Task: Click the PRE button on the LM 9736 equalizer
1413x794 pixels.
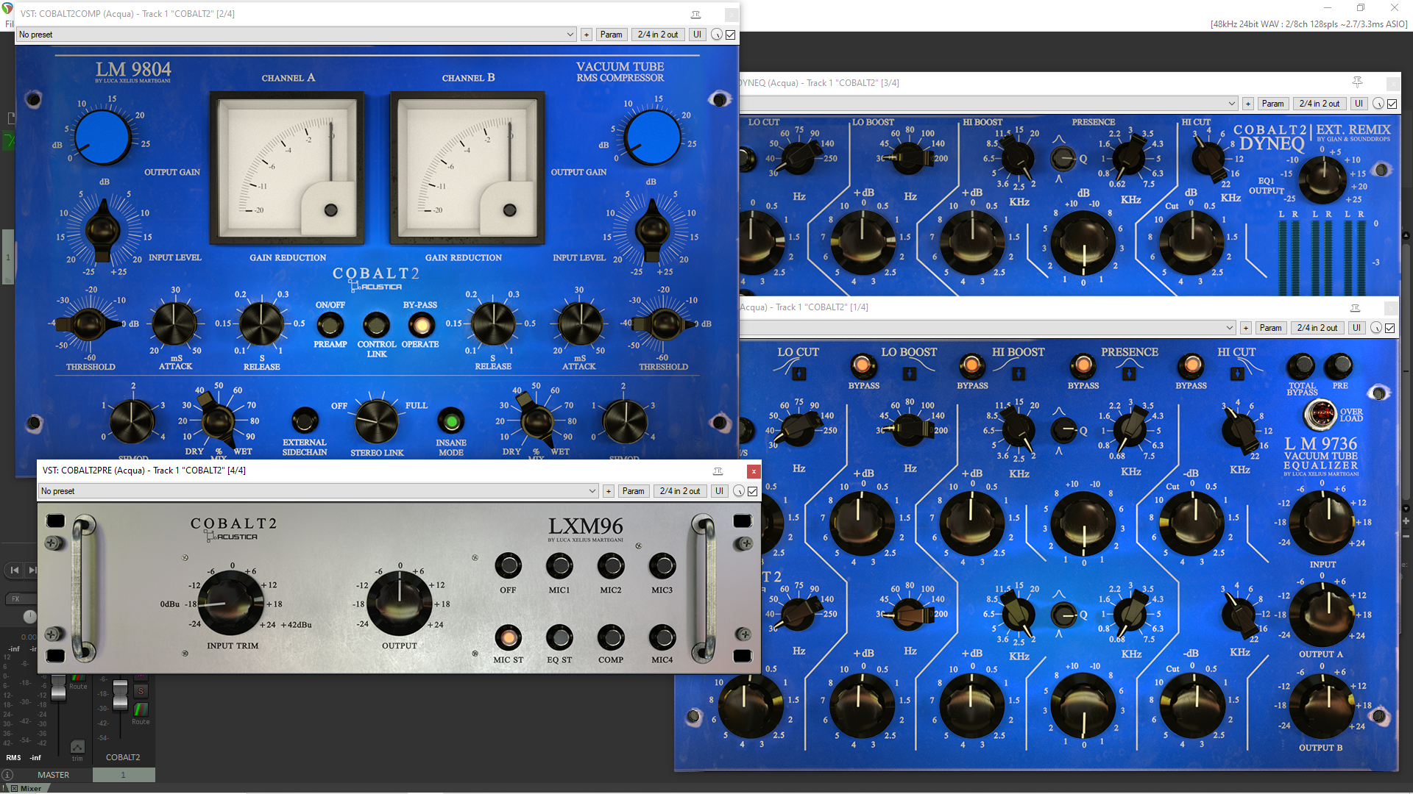Action: coord(1339,365)
